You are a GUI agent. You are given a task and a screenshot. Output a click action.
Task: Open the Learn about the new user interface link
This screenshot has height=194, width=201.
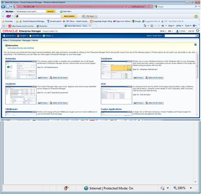coord(20,48)
